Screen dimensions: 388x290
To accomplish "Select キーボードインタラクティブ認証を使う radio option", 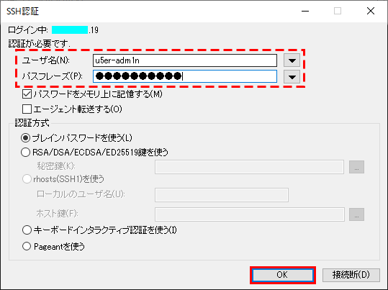I will click(x=27, y=230).
